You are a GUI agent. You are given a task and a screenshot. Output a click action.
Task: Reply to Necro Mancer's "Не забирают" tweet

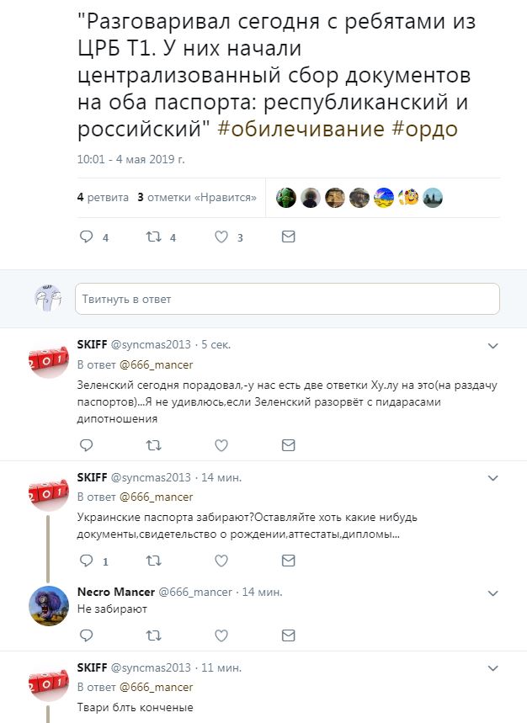point(86,634)
